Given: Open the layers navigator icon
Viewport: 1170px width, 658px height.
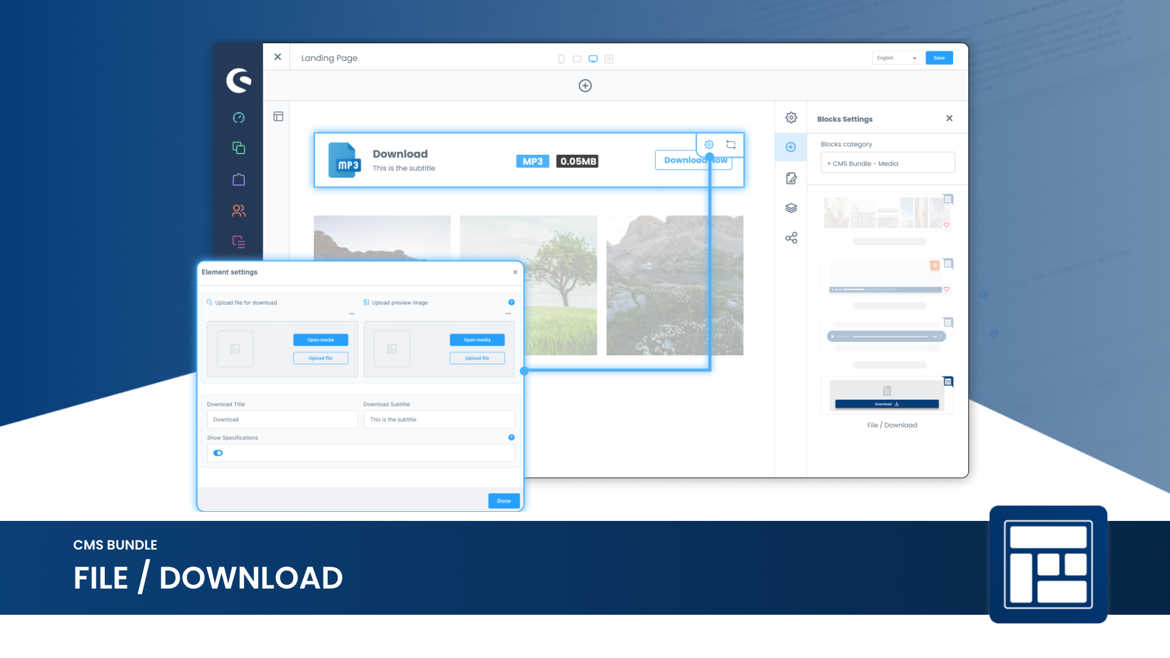Looking at the screenshot, I should (791, 208).
